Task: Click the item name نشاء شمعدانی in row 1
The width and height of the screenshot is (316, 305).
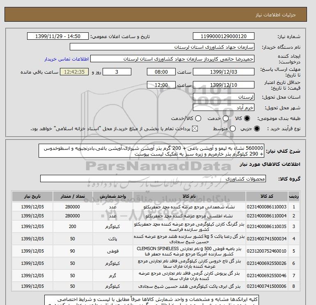Action: [189, 207]
